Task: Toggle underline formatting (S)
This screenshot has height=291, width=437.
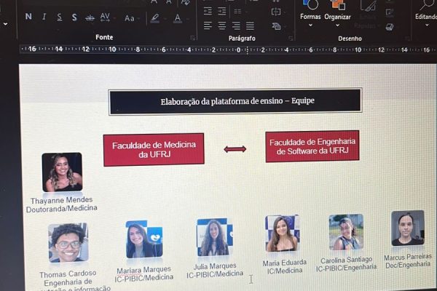Action: 59,17
